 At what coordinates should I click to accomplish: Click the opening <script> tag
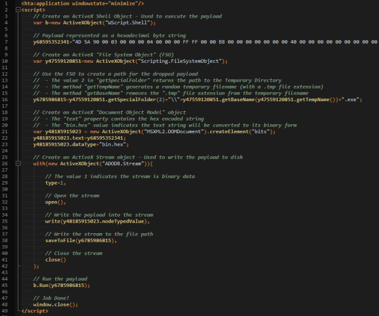33,10
